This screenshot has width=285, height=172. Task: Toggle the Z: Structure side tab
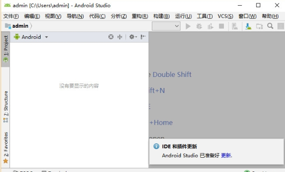click(6, 107)
